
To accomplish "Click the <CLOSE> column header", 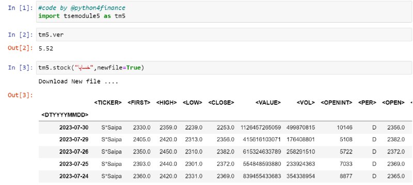I will [x=221, y=103].
